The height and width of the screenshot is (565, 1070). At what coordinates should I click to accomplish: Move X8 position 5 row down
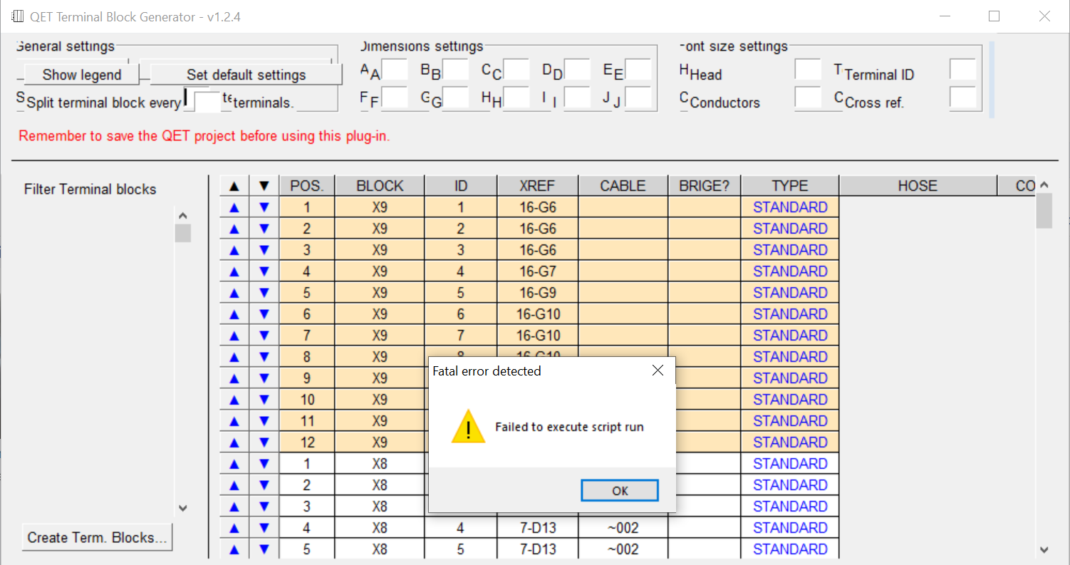(264, 549)
